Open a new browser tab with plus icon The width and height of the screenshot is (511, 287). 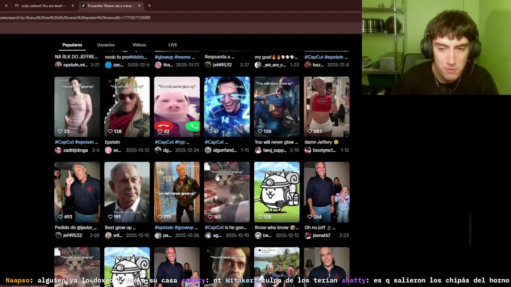point(149,6)
